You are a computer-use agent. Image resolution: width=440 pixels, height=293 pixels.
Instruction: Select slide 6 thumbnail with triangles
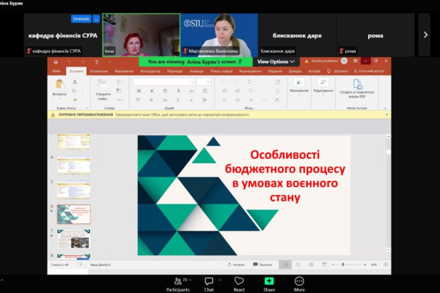tap(74, 214)
